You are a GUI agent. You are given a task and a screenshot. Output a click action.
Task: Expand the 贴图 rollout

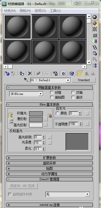click(50, 168)
